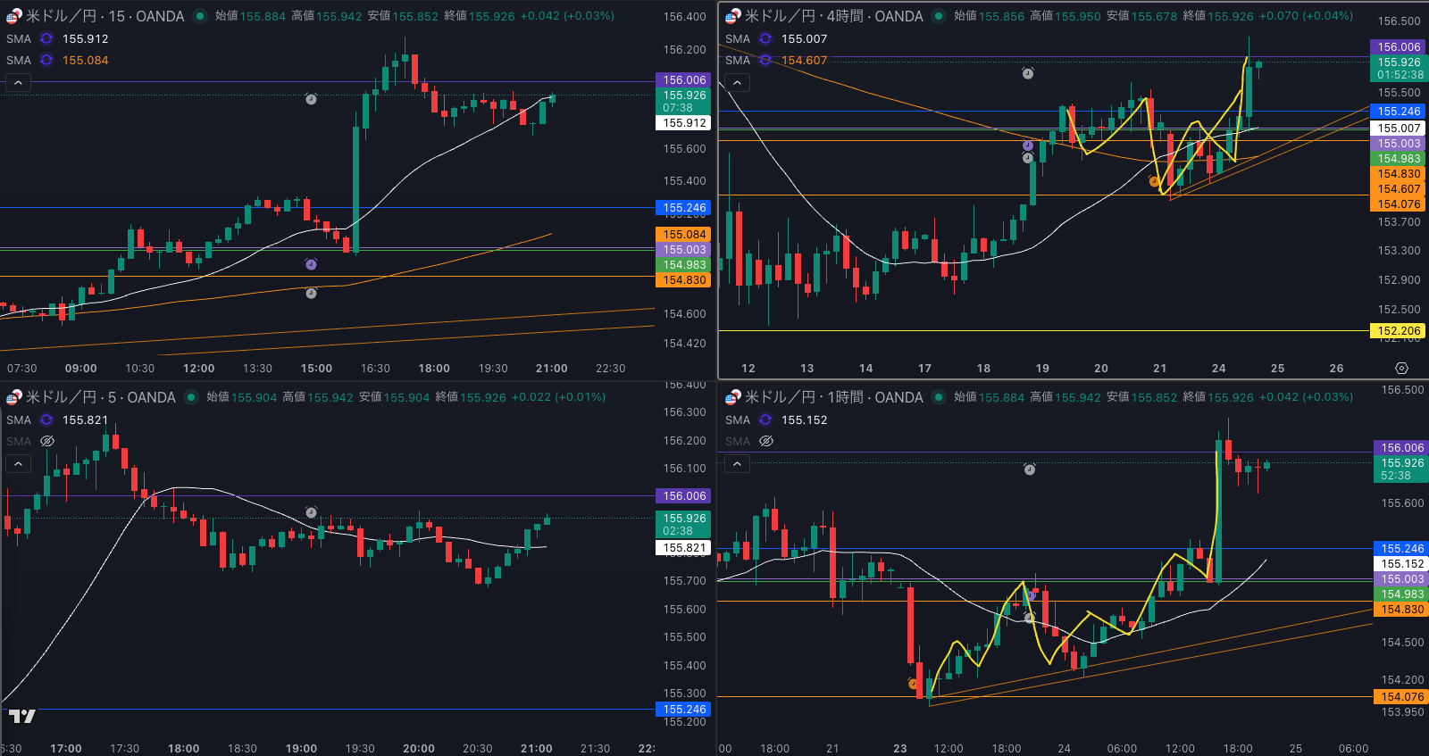Screen dimensions: 1429x756
Task: Click the TradingView logo in 5-minute chart
Action: (21, 716)
